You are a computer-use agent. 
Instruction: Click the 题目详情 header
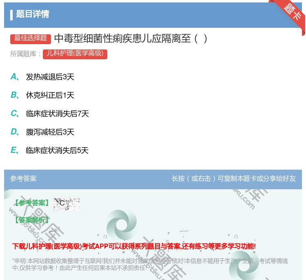(33, 14)
